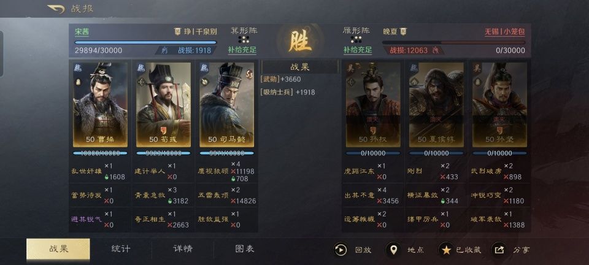Switch to the 统计 tab

click(x=121, y=249)
